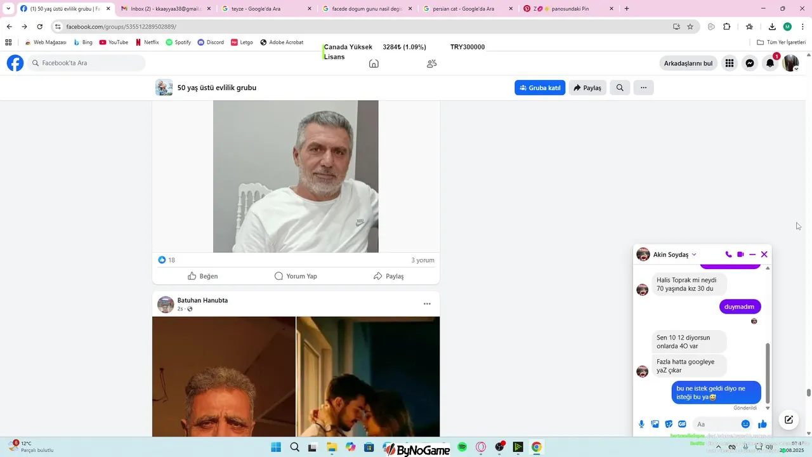The height and width of the screenshot is (457, 812).
Task: Choose a GIF in chat
Action: click(x=682, y=424)
